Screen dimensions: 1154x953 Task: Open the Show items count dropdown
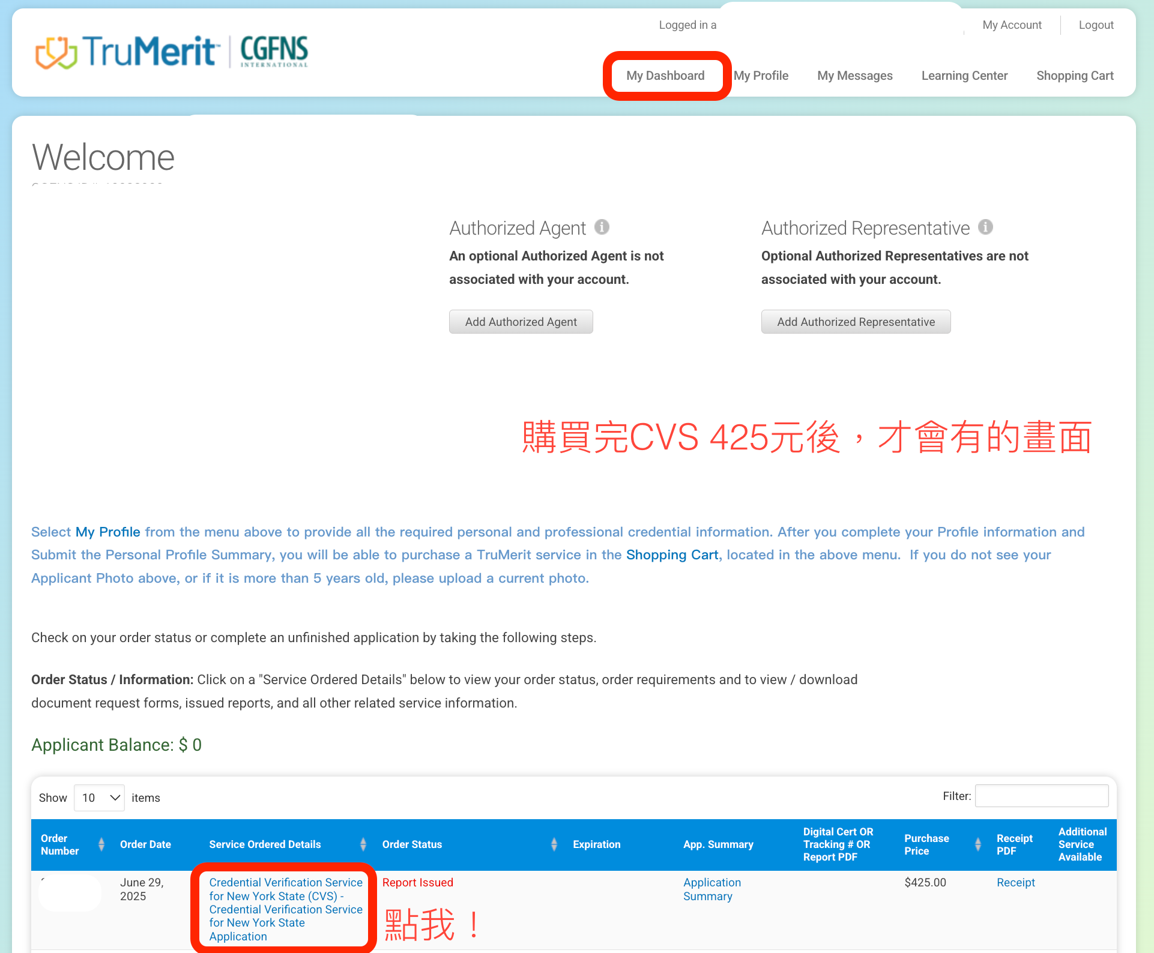coord(99,798)
